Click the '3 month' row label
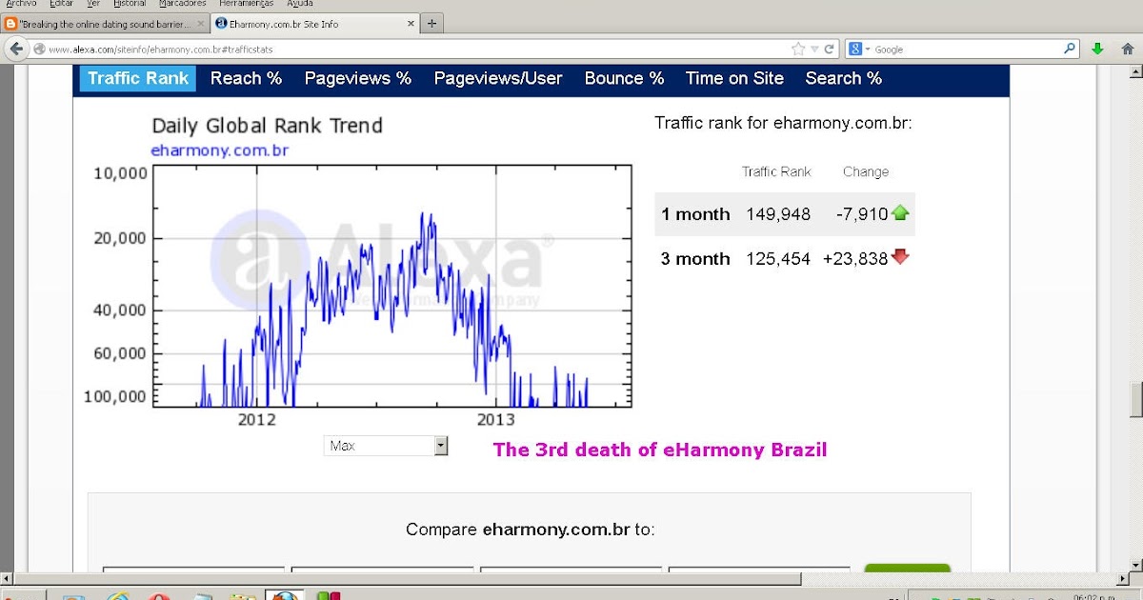The height and width of the screenshot is (600, 1143). click(695, 258)
